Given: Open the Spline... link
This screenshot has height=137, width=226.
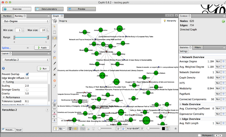Looking at the screenshot, I should click(6, 48).
